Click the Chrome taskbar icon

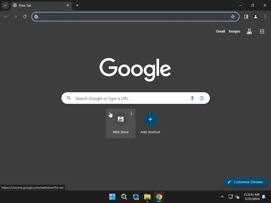pos(159,197)
